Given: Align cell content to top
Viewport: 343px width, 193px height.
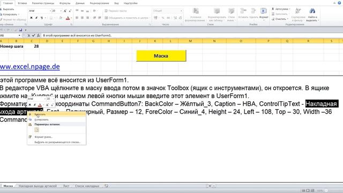Looking at the screenshot, I should [77, 11].
